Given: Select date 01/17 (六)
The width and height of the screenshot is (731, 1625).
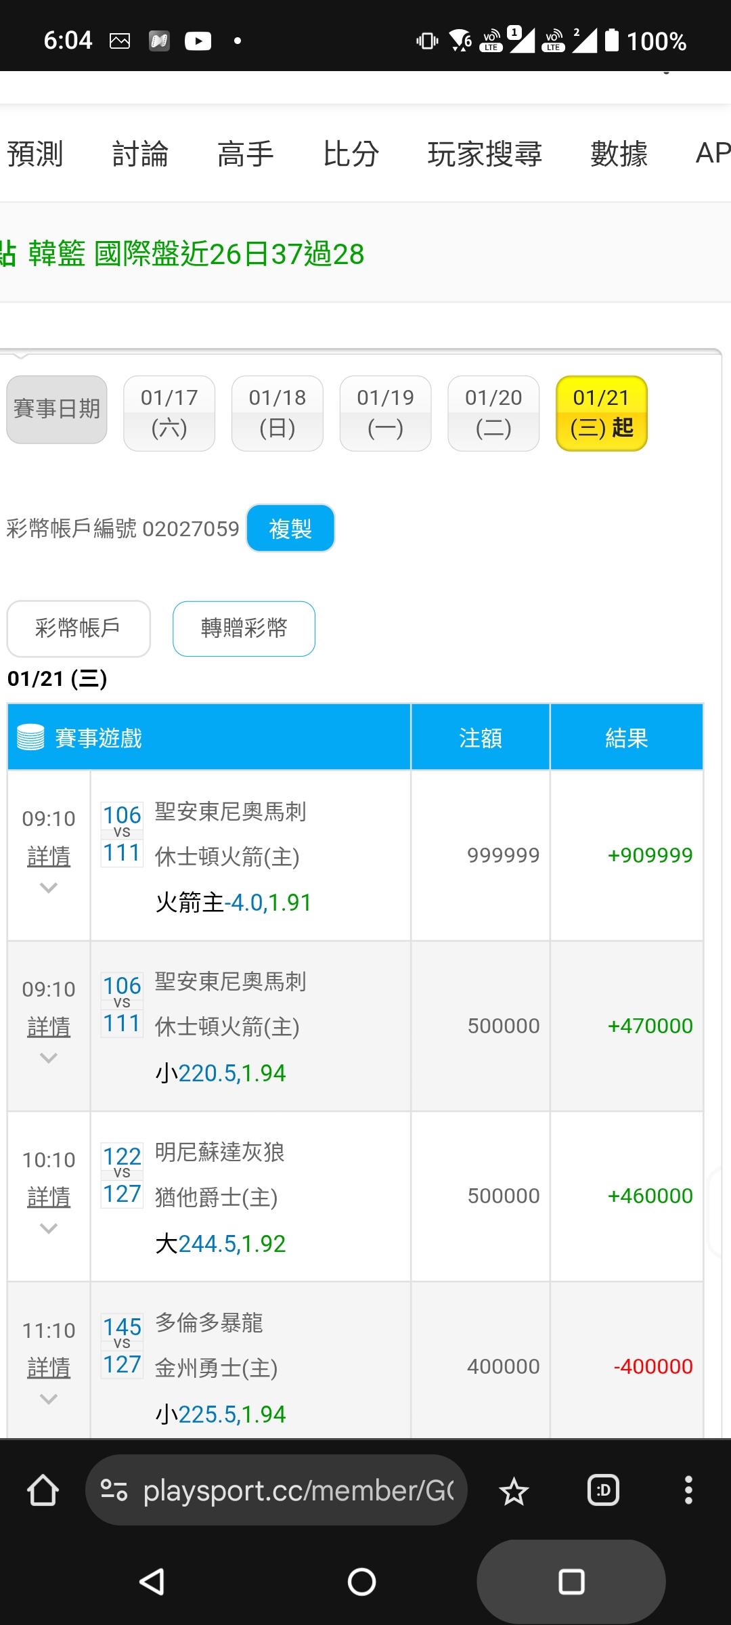Looking at the screenshot, I should click(169, 413).
